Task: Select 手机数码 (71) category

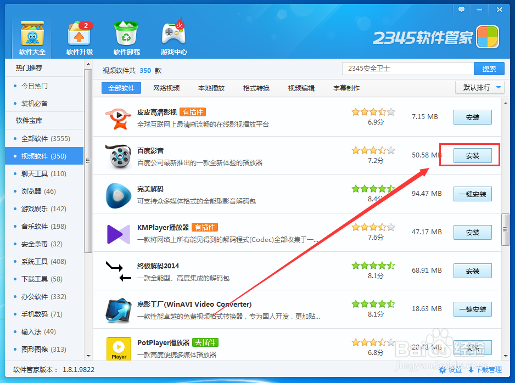Action: coord(44,314)
